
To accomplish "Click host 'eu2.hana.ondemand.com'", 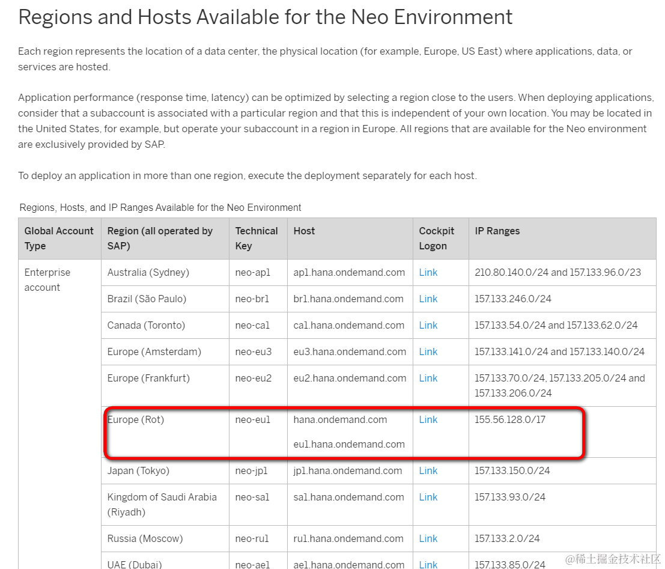I will coord(350,378).
